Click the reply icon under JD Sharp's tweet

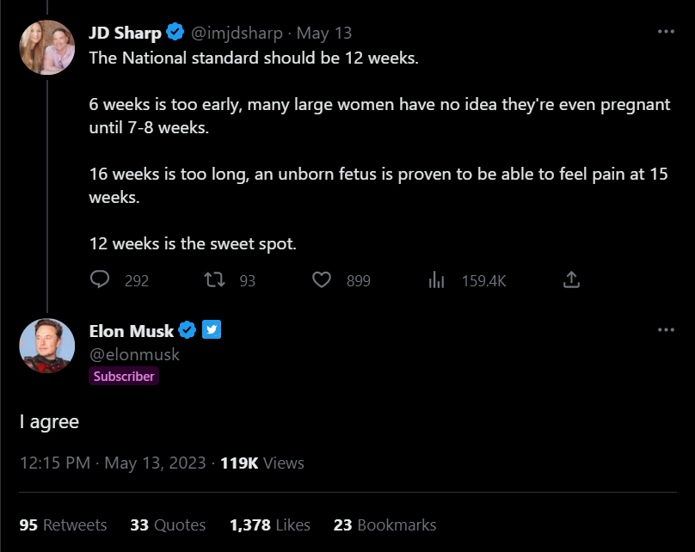coord(100,280)
